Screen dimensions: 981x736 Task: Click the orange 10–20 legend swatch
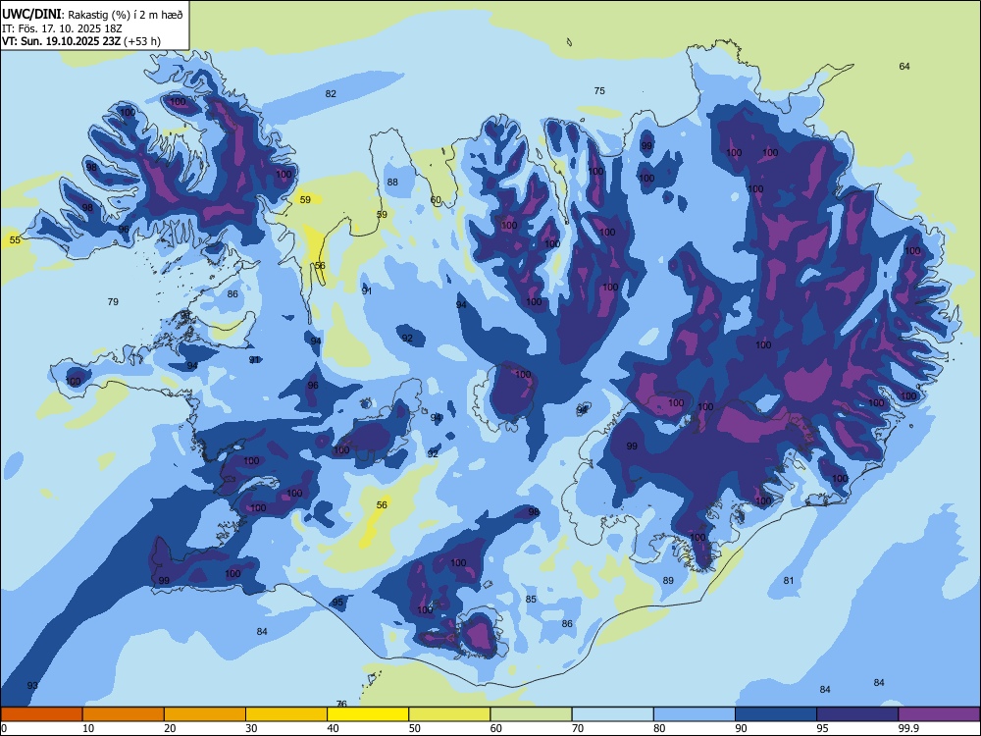point(124,714)
